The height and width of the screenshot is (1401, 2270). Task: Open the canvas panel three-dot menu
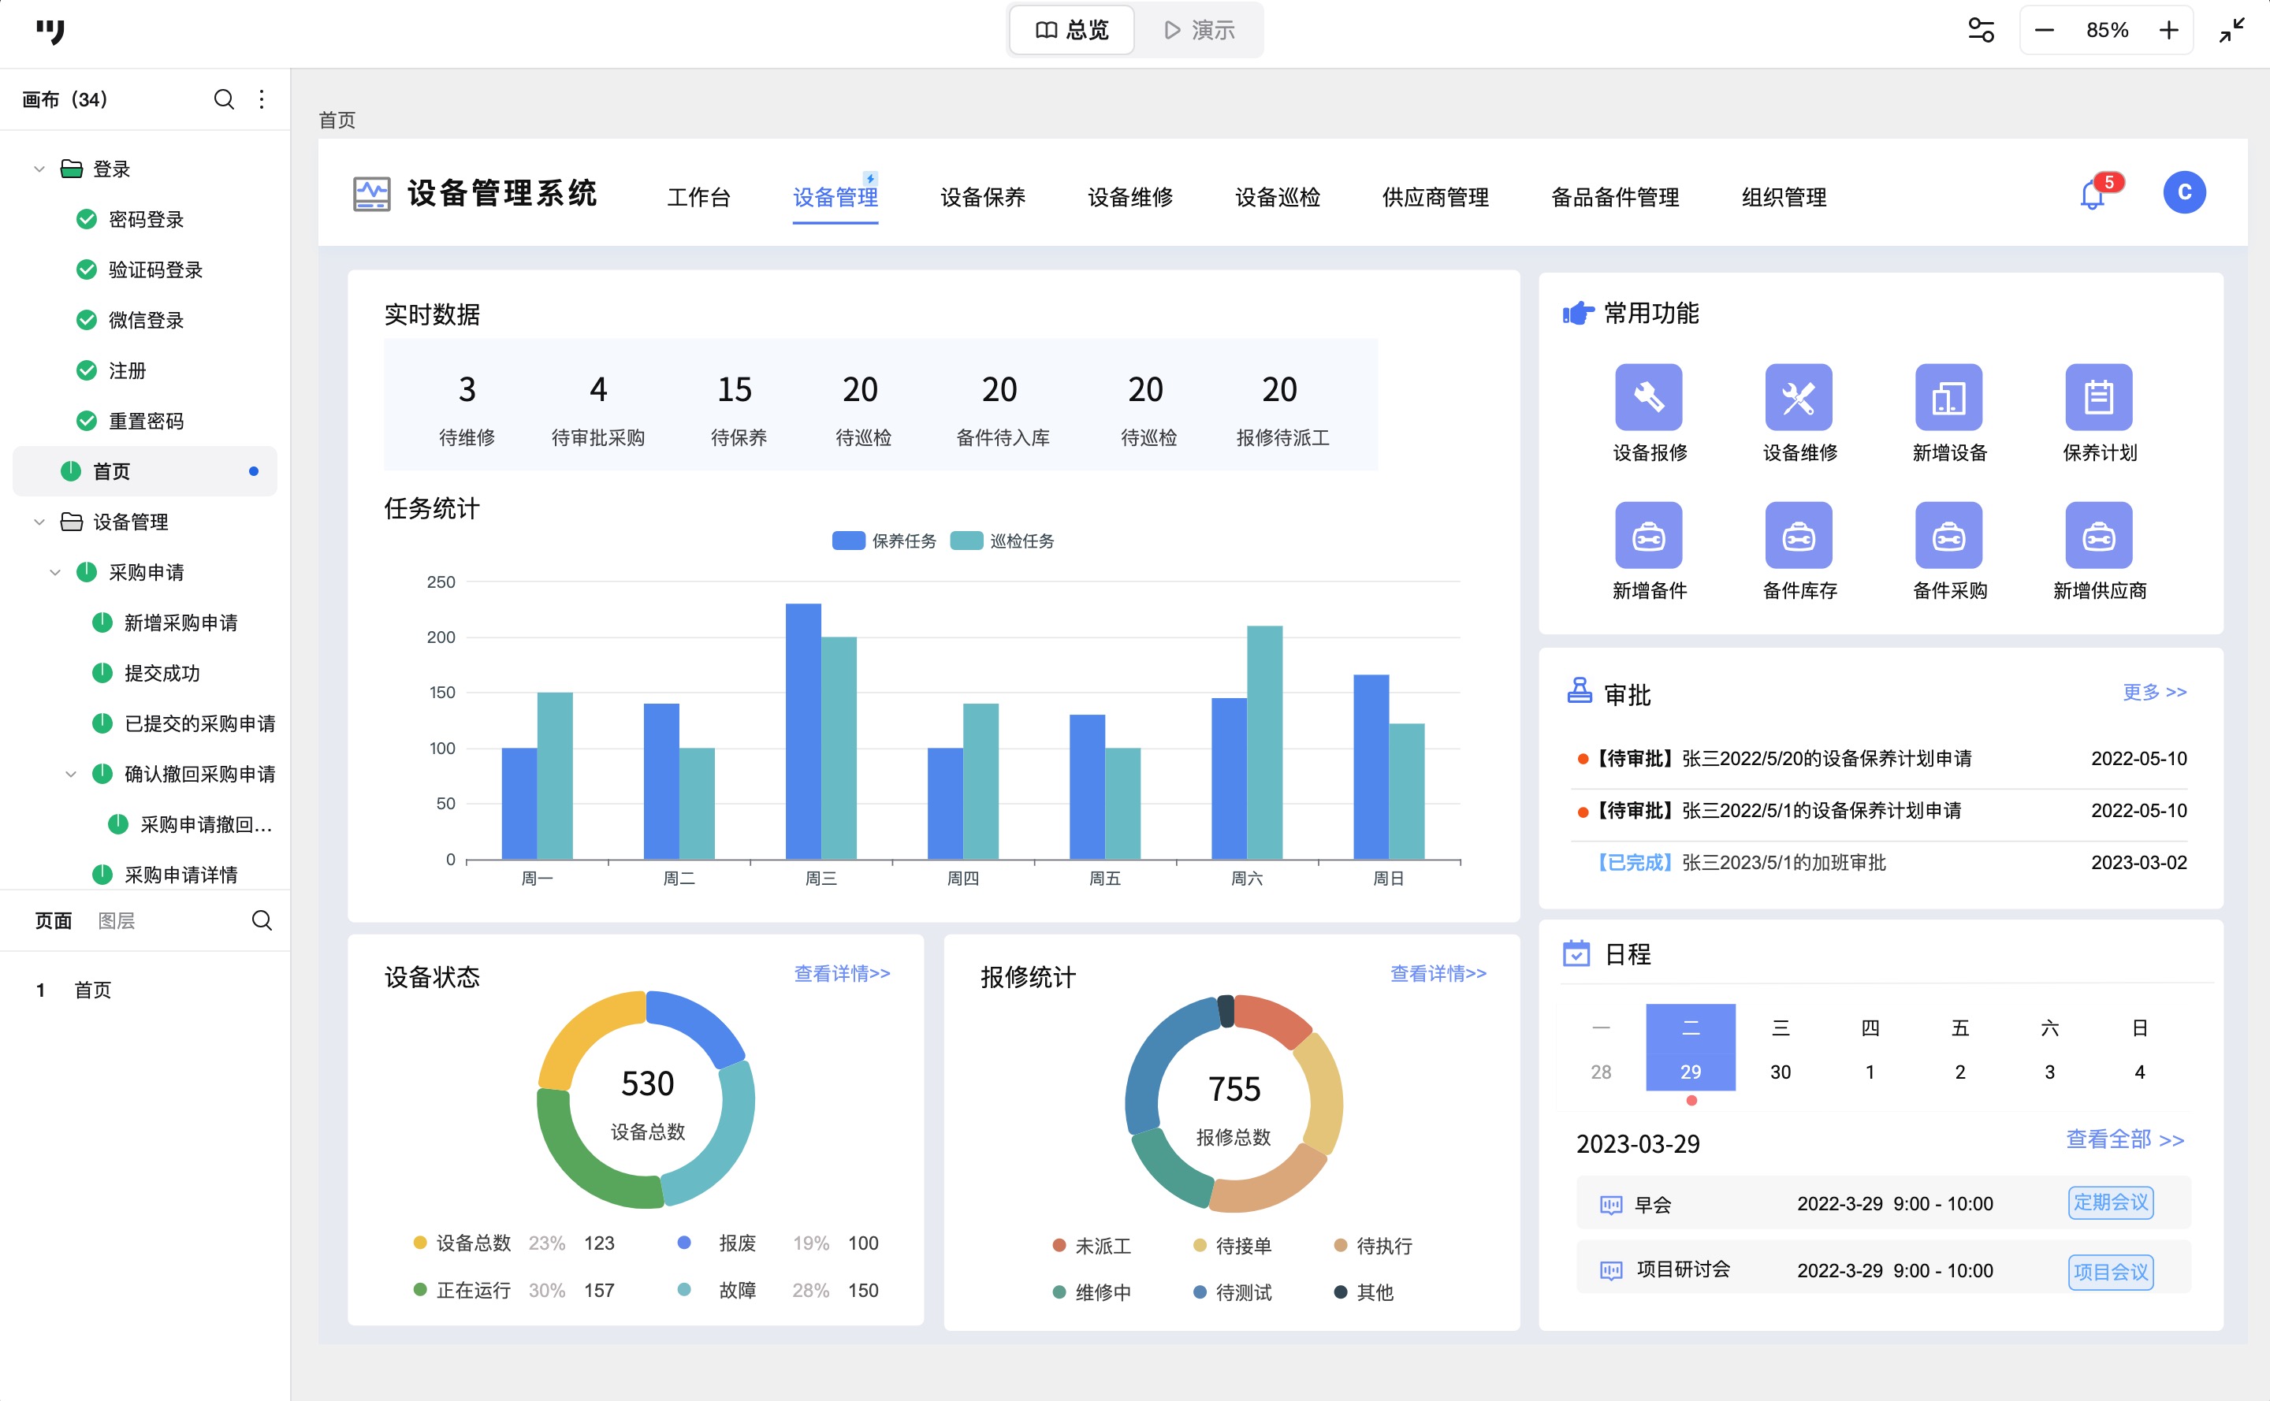(262, 99)
